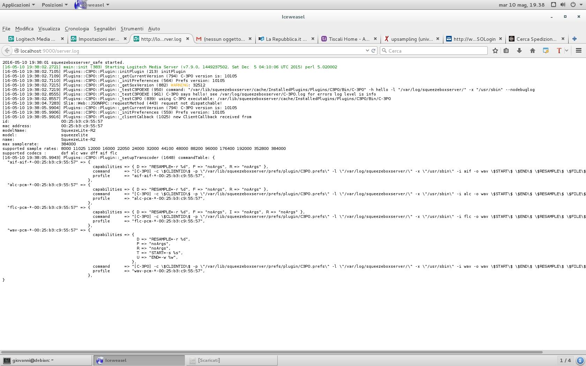Switch to the Tiscali Home tab
586x366 pixels.
[x=349, y=39]
